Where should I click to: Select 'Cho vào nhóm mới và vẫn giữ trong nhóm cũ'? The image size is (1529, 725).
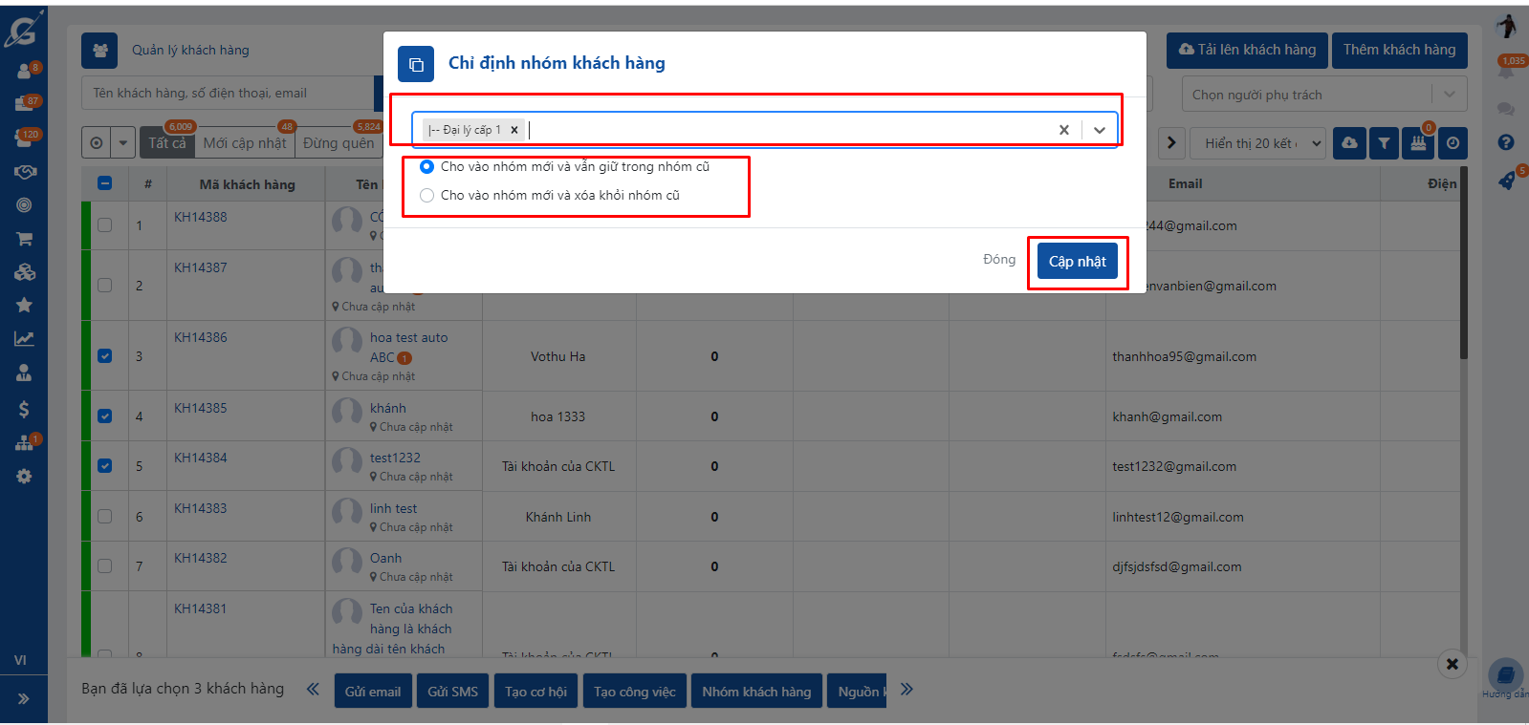click(427, 167)
